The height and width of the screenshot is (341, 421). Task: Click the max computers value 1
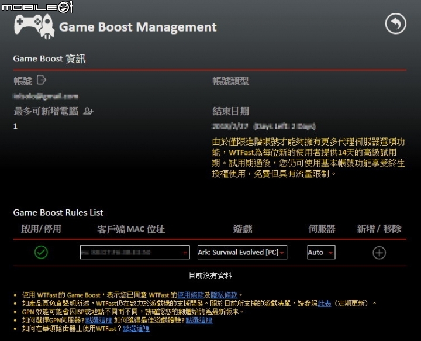pos(15,126)
